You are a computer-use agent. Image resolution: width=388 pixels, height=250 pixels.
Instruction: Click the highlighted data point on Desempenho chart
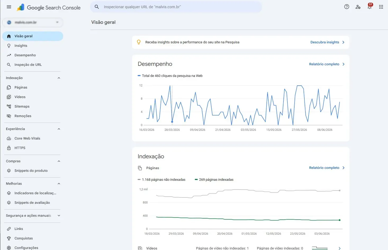coord(172,122)
